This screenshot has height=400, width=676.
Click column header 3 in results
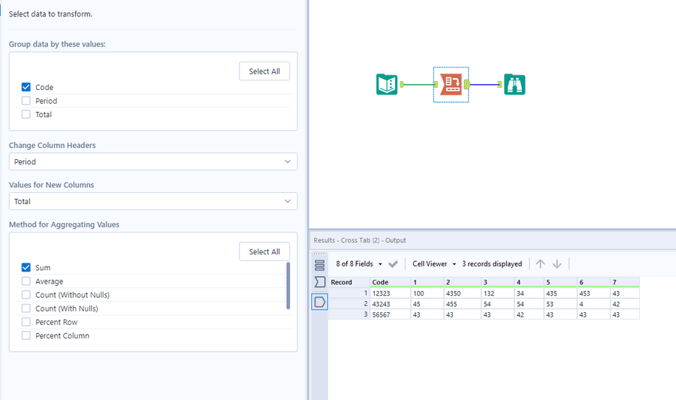pyautogui.click(x=498, y=282)
